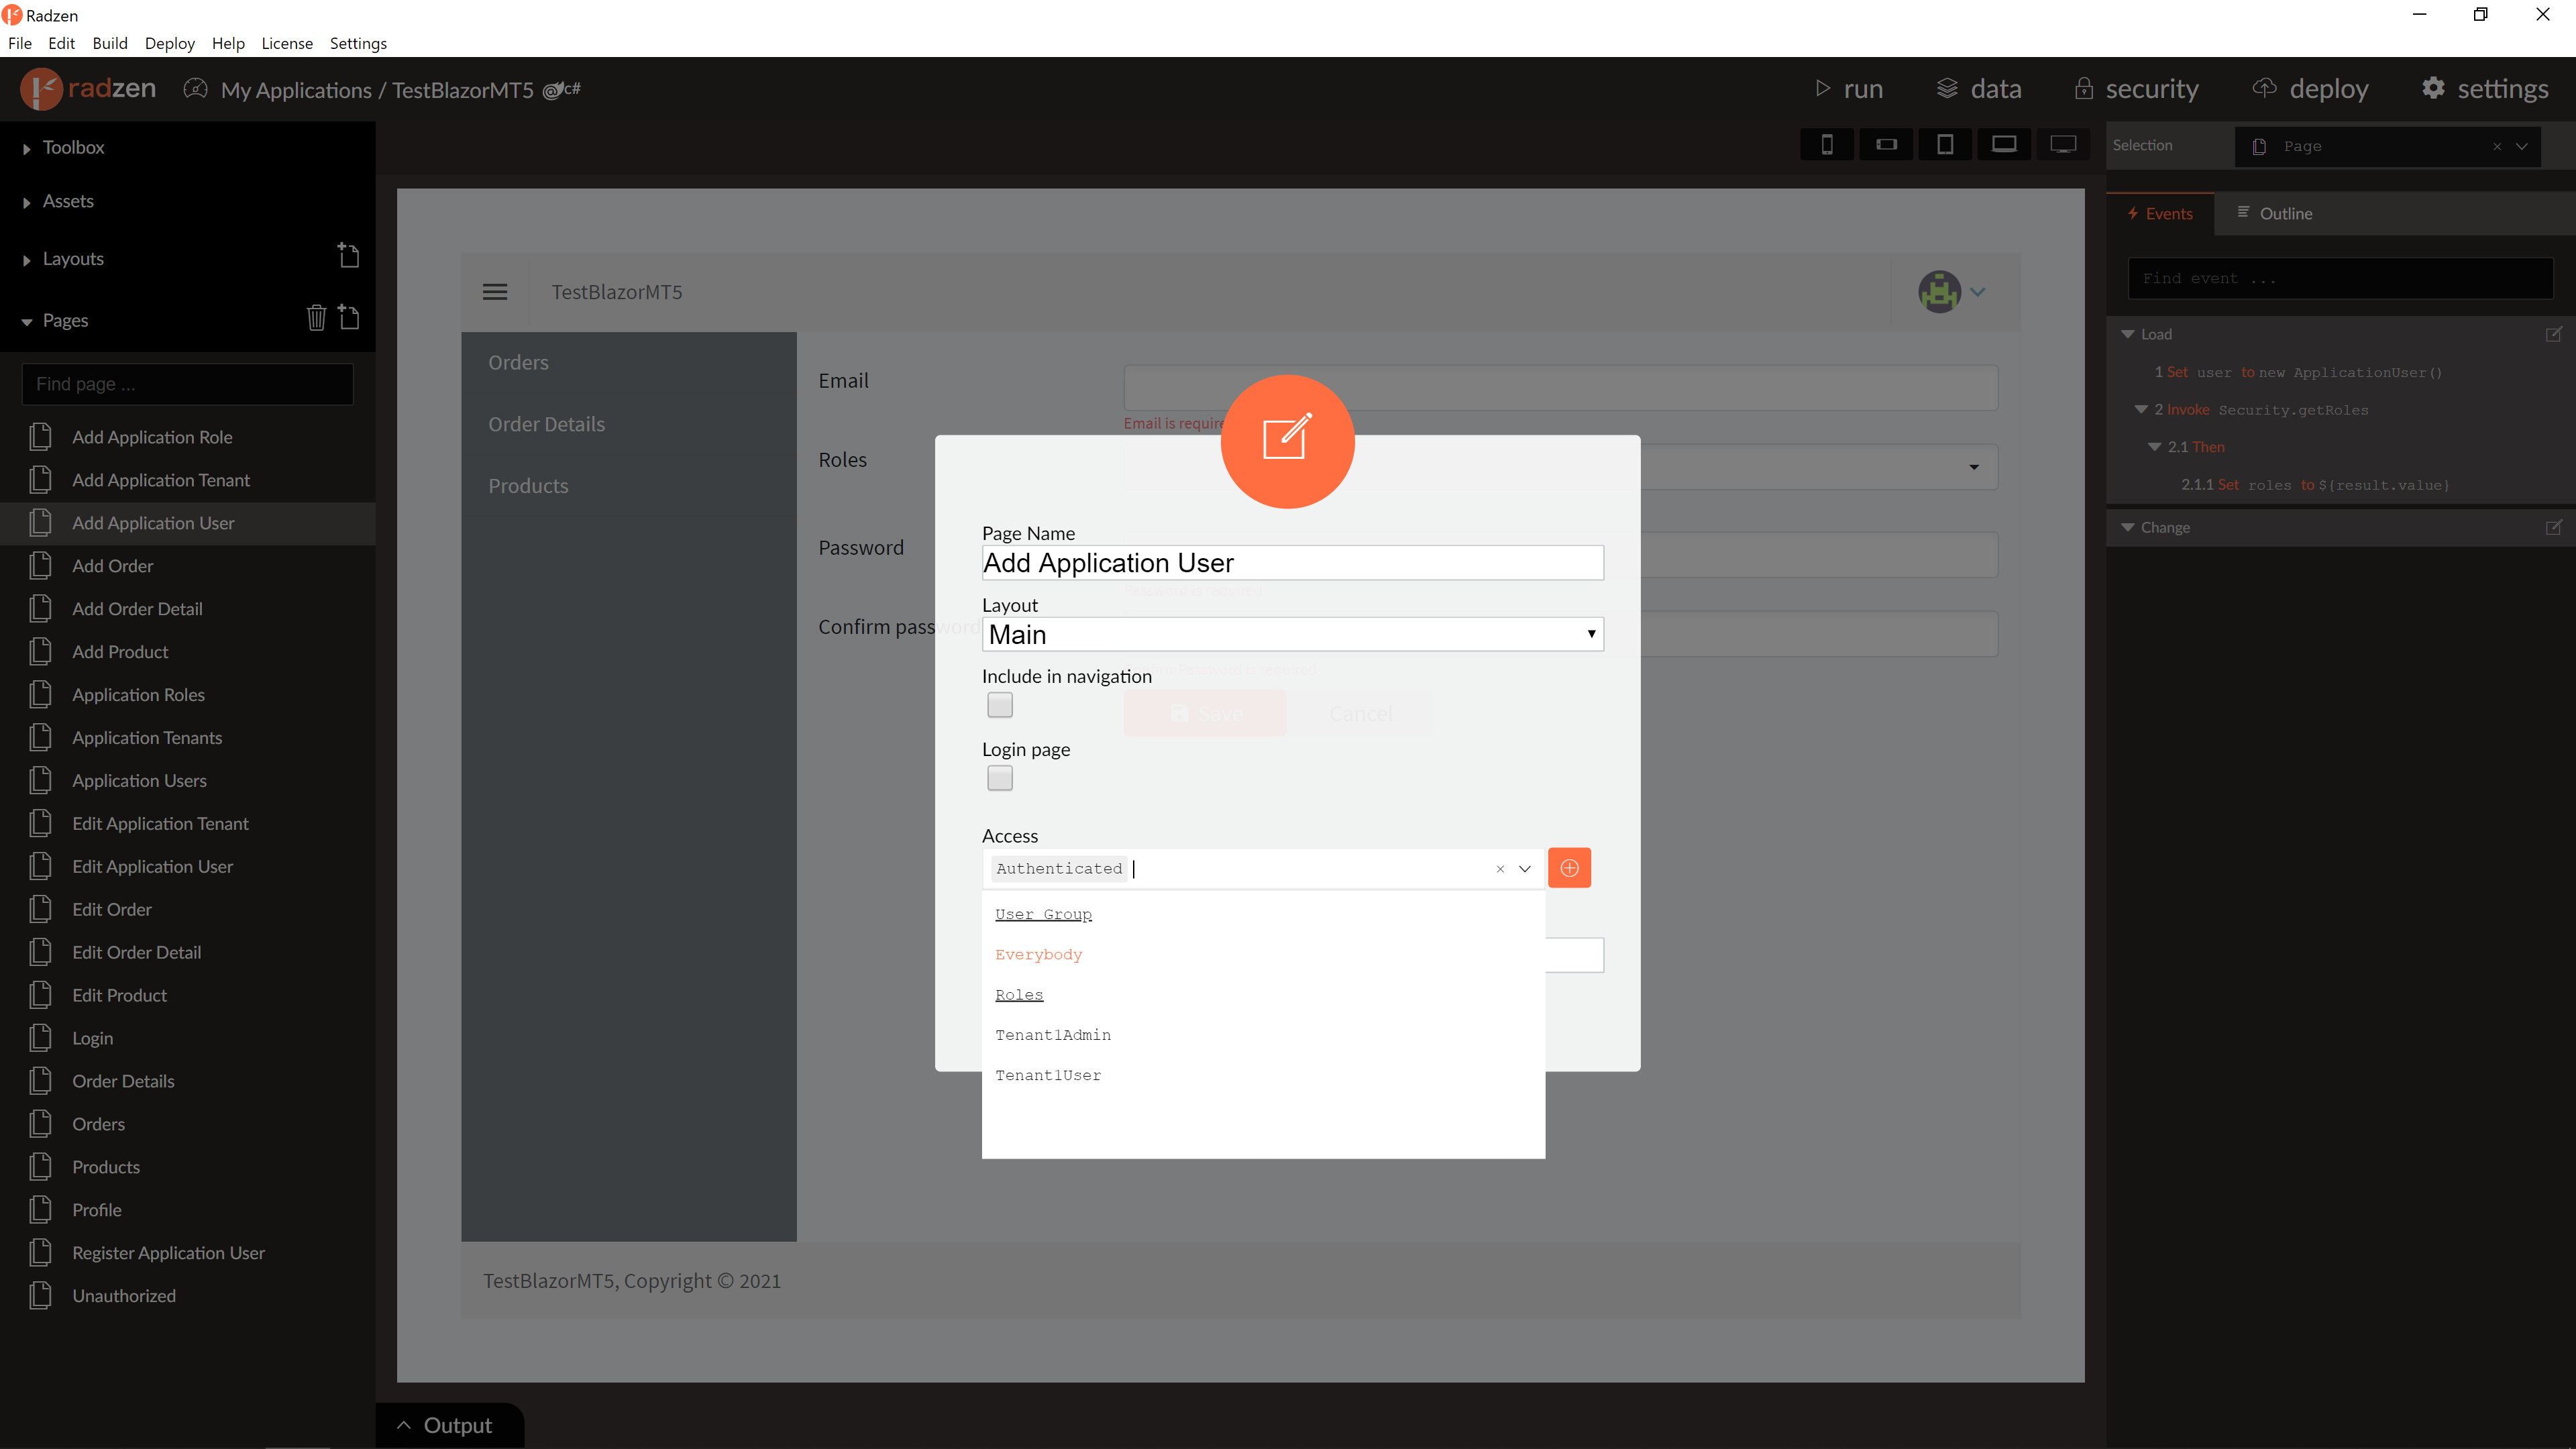This screenshot has width=2576, height=1449.
Task: Click the Add Application Role page icon
Action: pyautogui.click(x=40, y=437)
